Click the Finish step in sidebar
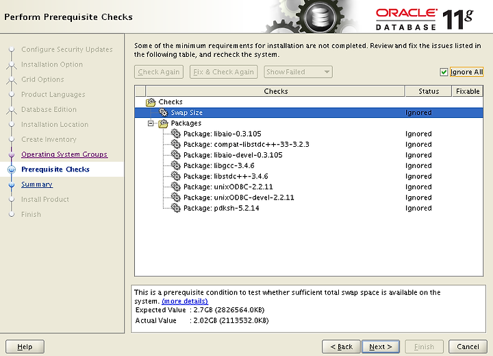The height and width of the screenshot is (356, 493). click(x=31, y=215)
